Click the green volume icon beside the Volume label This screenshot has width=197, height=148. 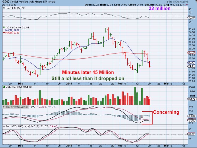point(4,87)
